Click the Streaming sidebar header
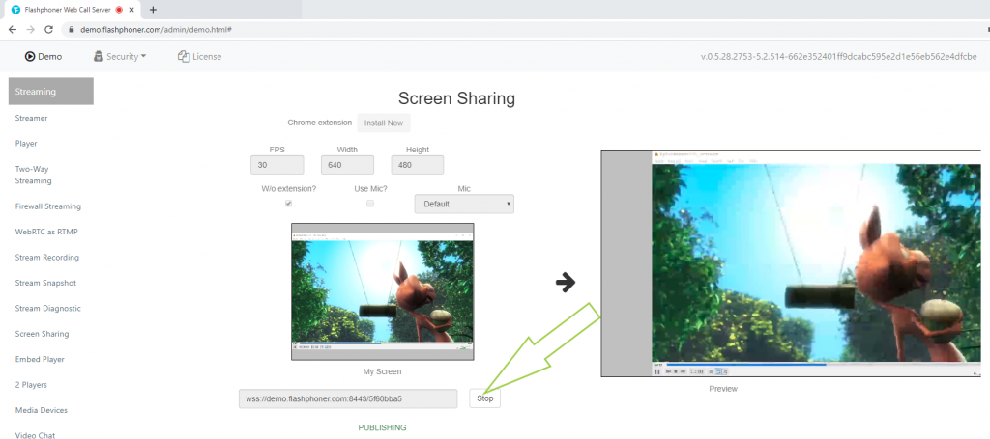990x439 pixels. click(51, 92)
